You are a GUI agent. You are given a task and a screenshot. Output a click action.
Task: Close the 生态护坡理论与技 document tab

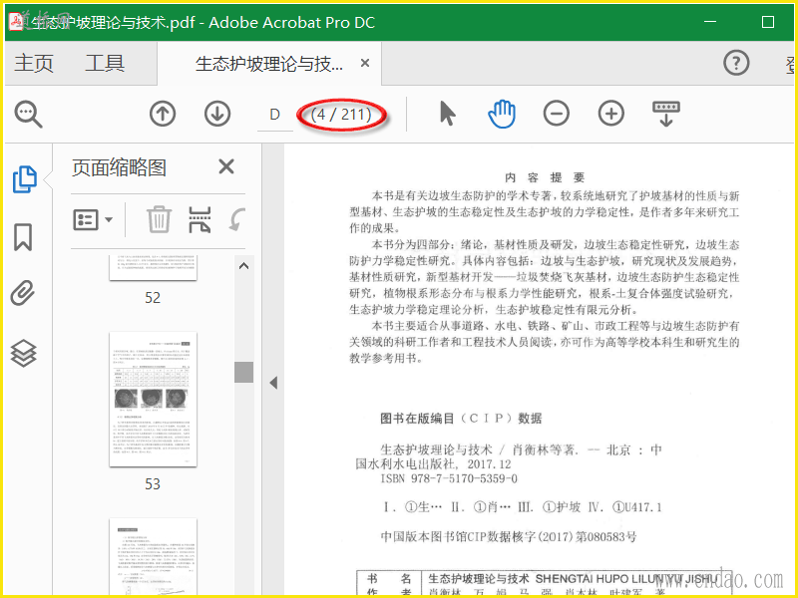[x=365, y=63]
